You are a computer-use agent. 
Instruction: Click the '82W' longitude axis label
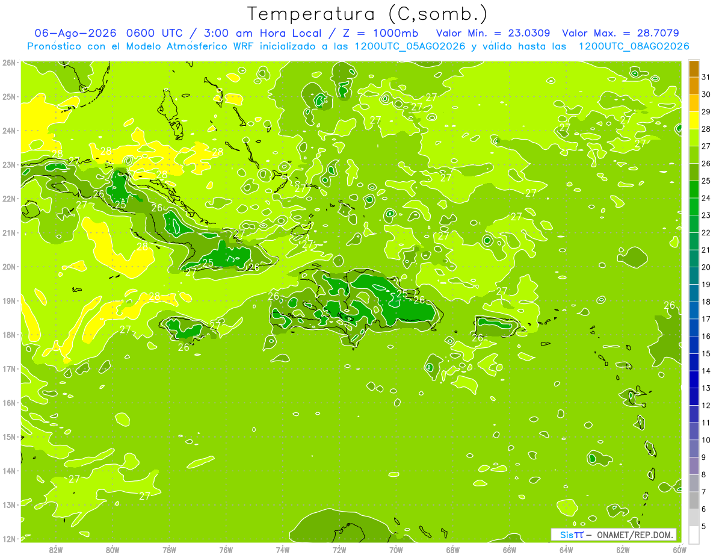point(56,550)
